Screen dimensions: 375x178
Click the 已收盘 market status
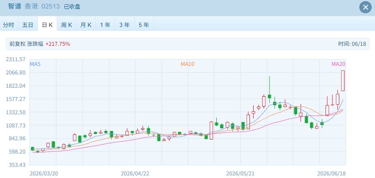click(72, 7)
